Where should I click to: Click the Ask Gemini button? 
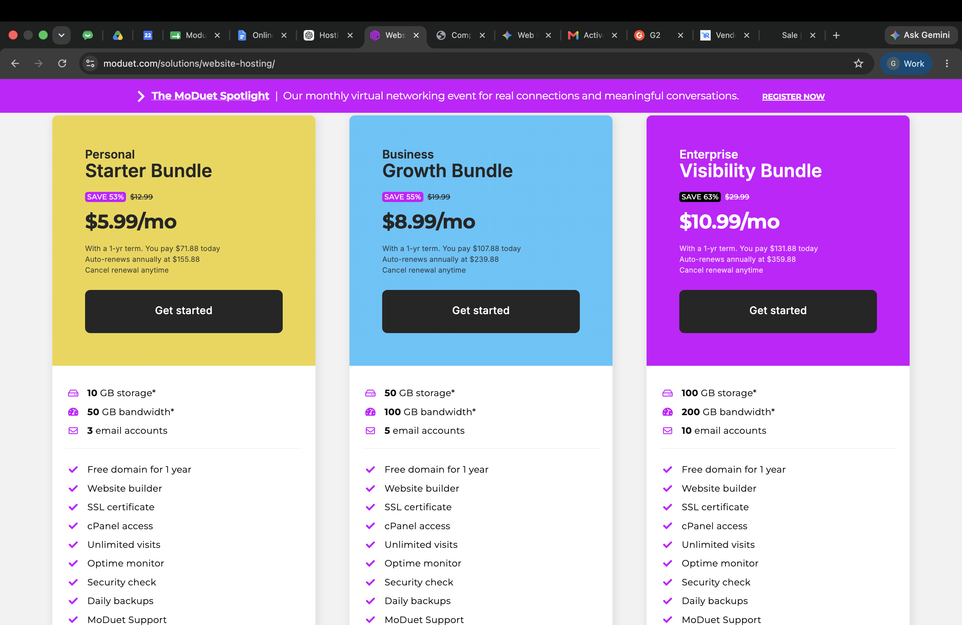click(x=920, y=36)
